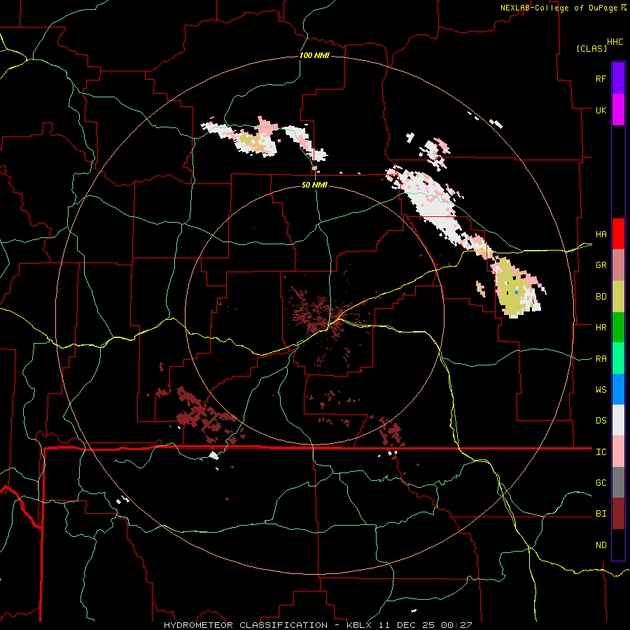Click the "BI" legend label
The image size is (630, 630).
pyautogui.click(x=601, y=514)
